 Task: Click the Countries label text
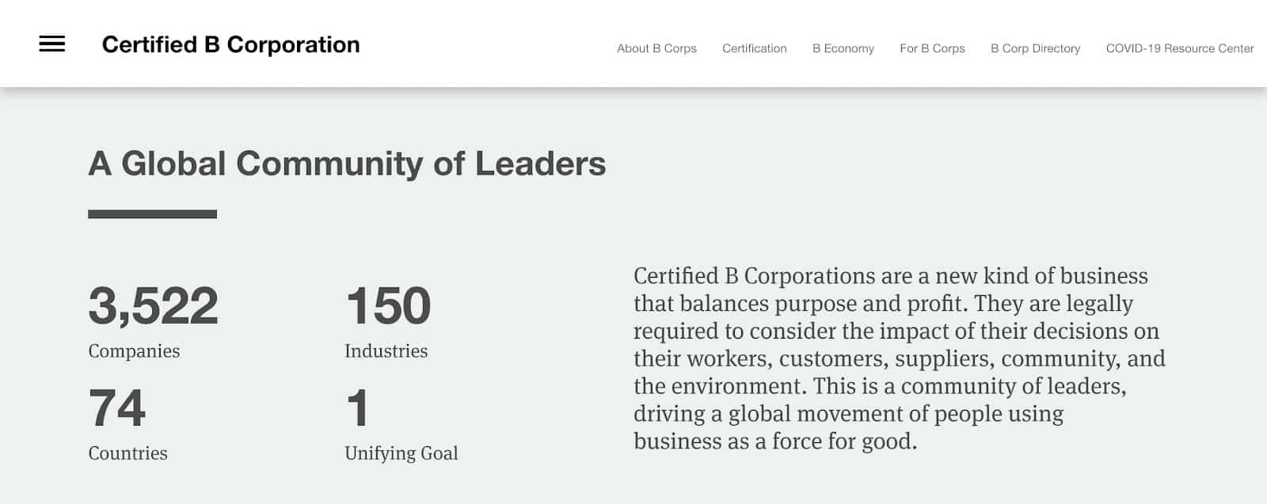tap(128, 453)
